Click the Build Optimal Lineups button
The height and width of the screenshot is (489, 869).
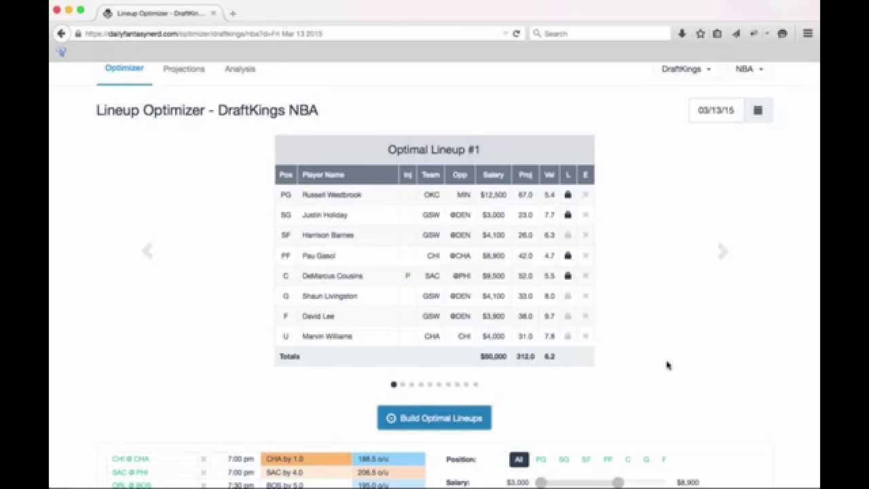[434, 418]
